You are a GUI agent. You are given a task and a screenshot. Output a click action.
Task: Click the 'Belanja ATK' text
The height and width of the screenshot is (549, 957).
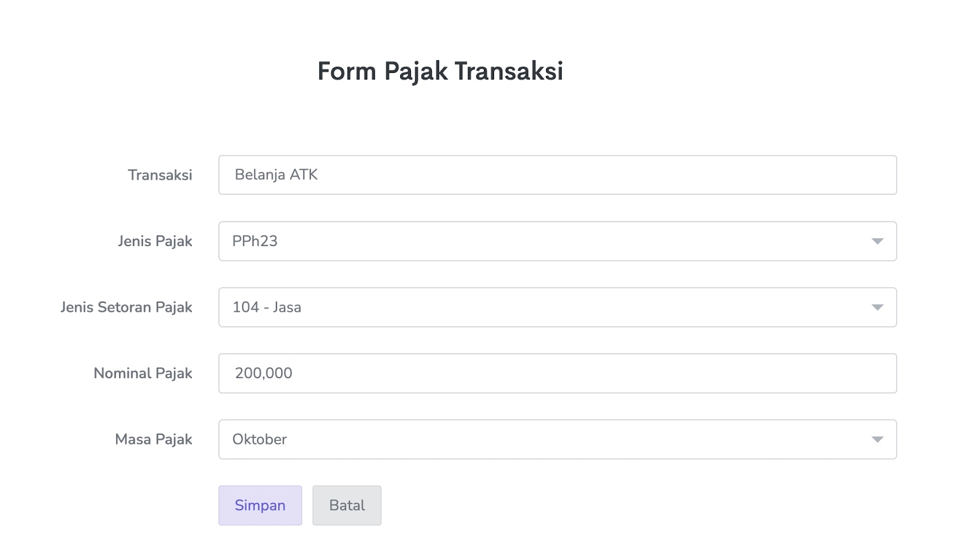coord(276,175)
